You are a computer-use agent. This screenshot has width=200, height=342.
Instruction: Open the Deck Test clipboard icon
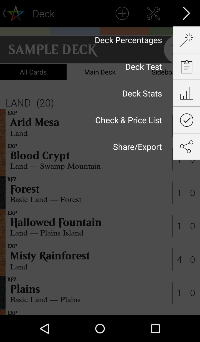(x=186, y=67)
